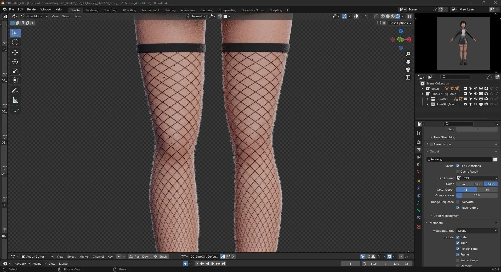The width and height of the screenshot is (501, 272).
Task: Enable the Cache Result checkbox
Action: click(x=458, y=172)
